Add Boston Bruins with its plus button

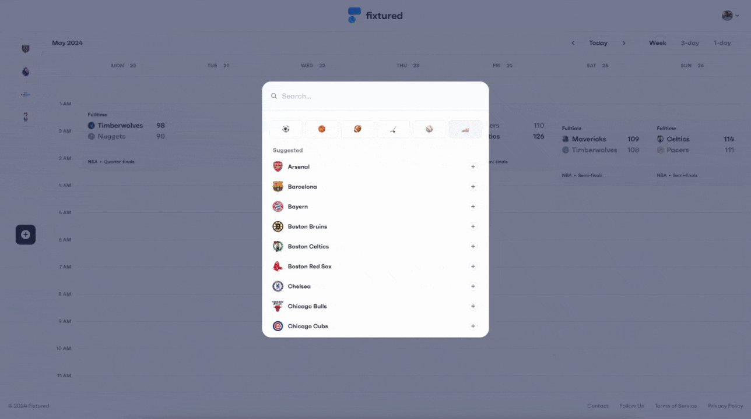pyautogui.click(x=473, y=226)
